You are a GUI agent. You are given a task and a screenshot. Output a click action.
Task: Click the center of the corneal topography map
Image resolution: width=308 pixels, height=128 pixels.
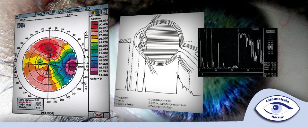click(48, 64)
